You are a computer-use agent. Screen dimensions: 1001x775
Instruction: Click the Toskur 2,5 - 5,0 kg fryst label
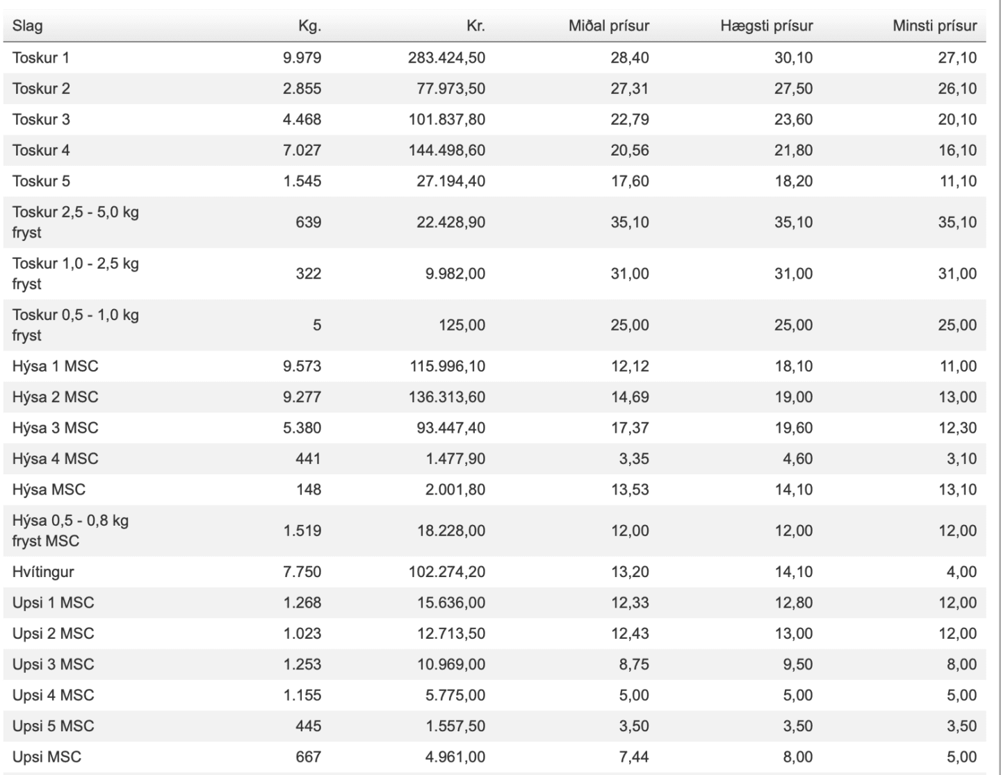(75, 222)
